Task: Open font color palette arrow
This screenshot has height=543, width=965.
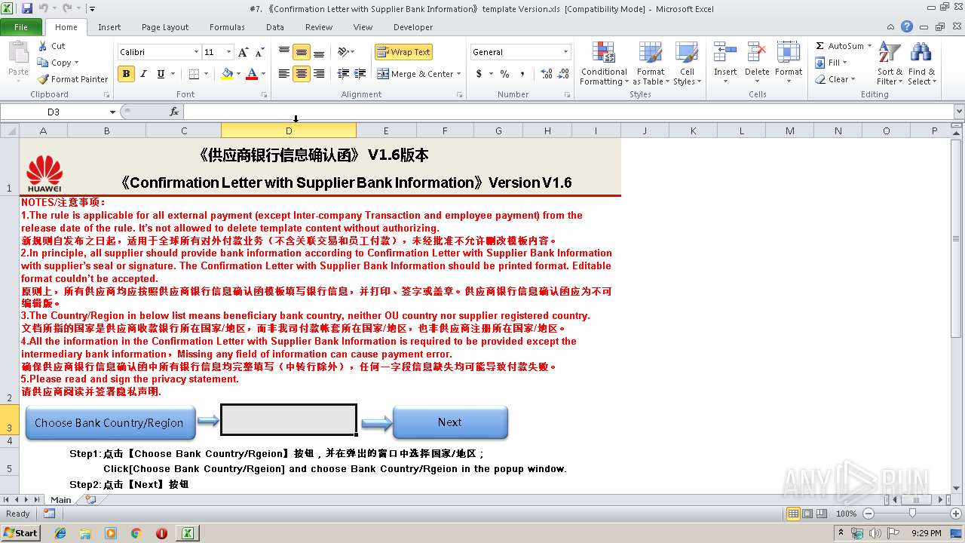Action: coord(263,74)
